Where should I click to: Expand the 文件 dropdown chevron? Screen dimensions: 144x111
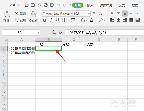(x=19, y=5)
